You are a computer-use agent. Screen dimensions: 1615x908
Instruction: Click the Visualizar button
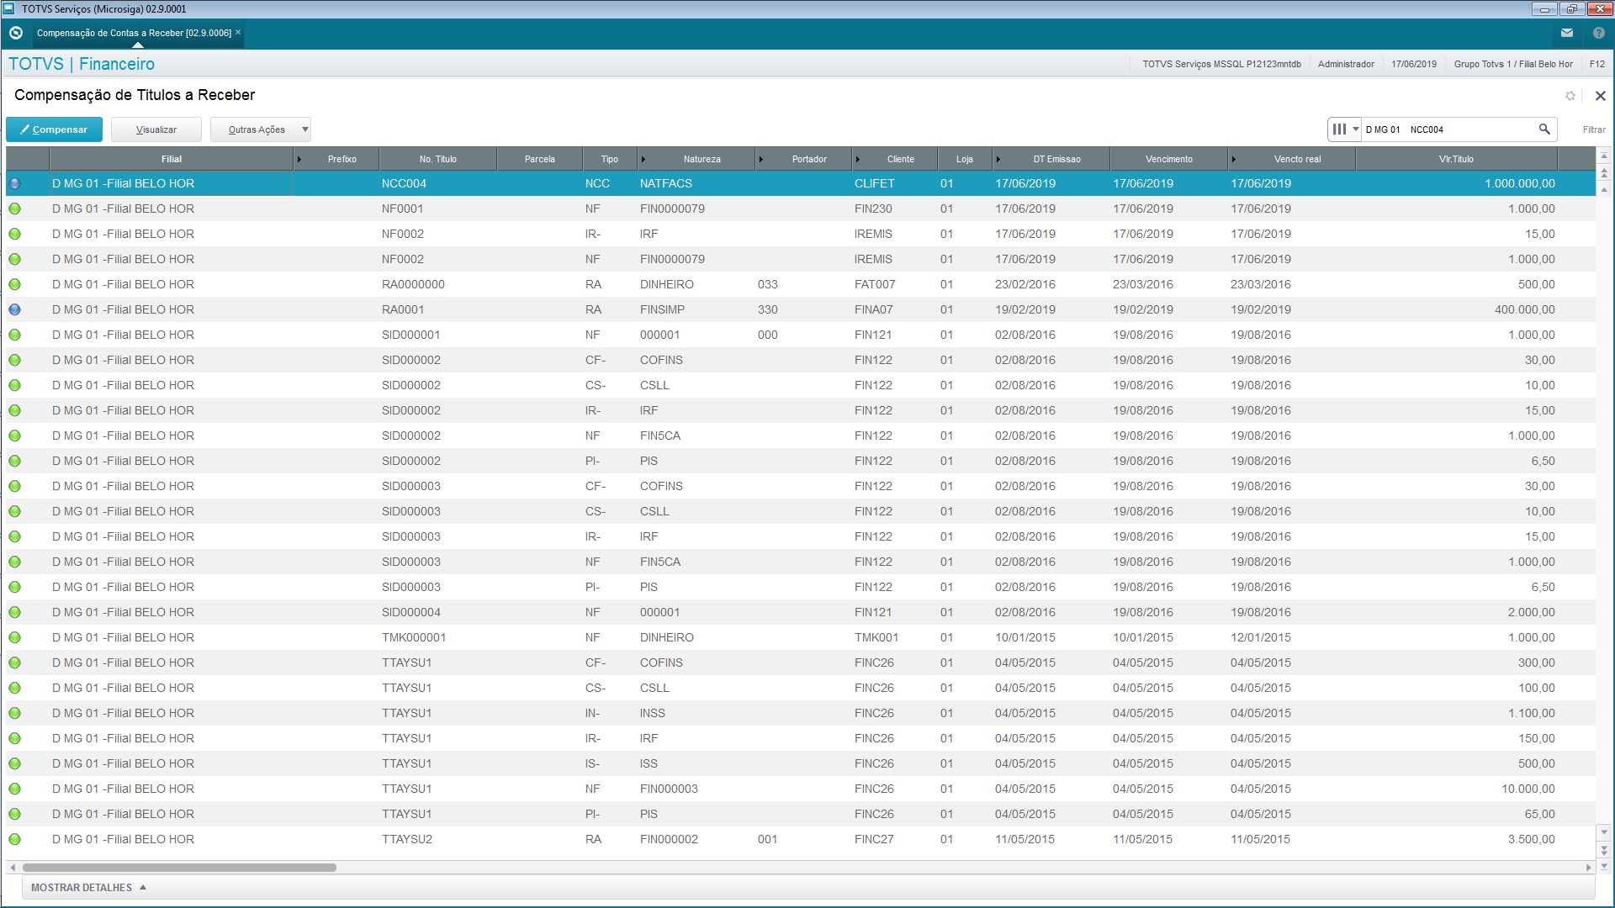click(156, 129)
